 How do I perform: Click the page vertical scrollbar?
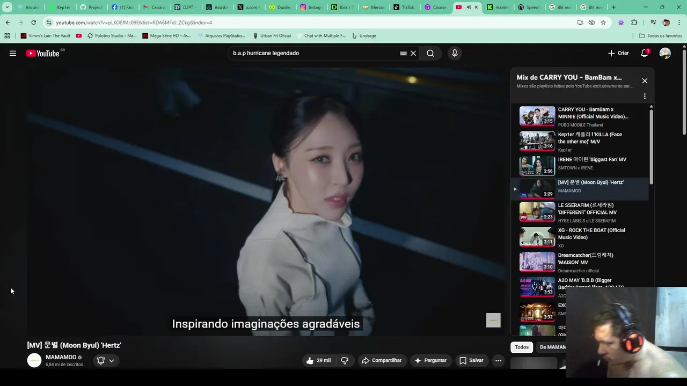(x=684, y=91)
